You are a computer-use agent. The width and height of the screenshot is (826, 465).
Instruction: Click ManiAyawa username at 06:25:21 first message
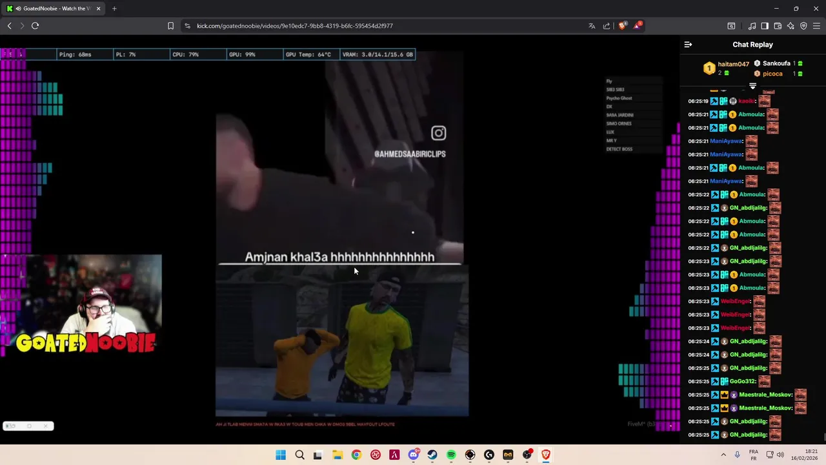(x=727, y=141)
